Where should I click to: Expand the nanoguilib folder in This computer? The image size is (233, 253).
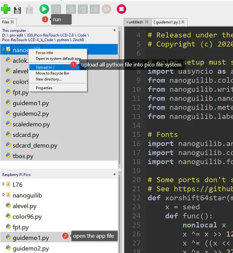[3, 49]
